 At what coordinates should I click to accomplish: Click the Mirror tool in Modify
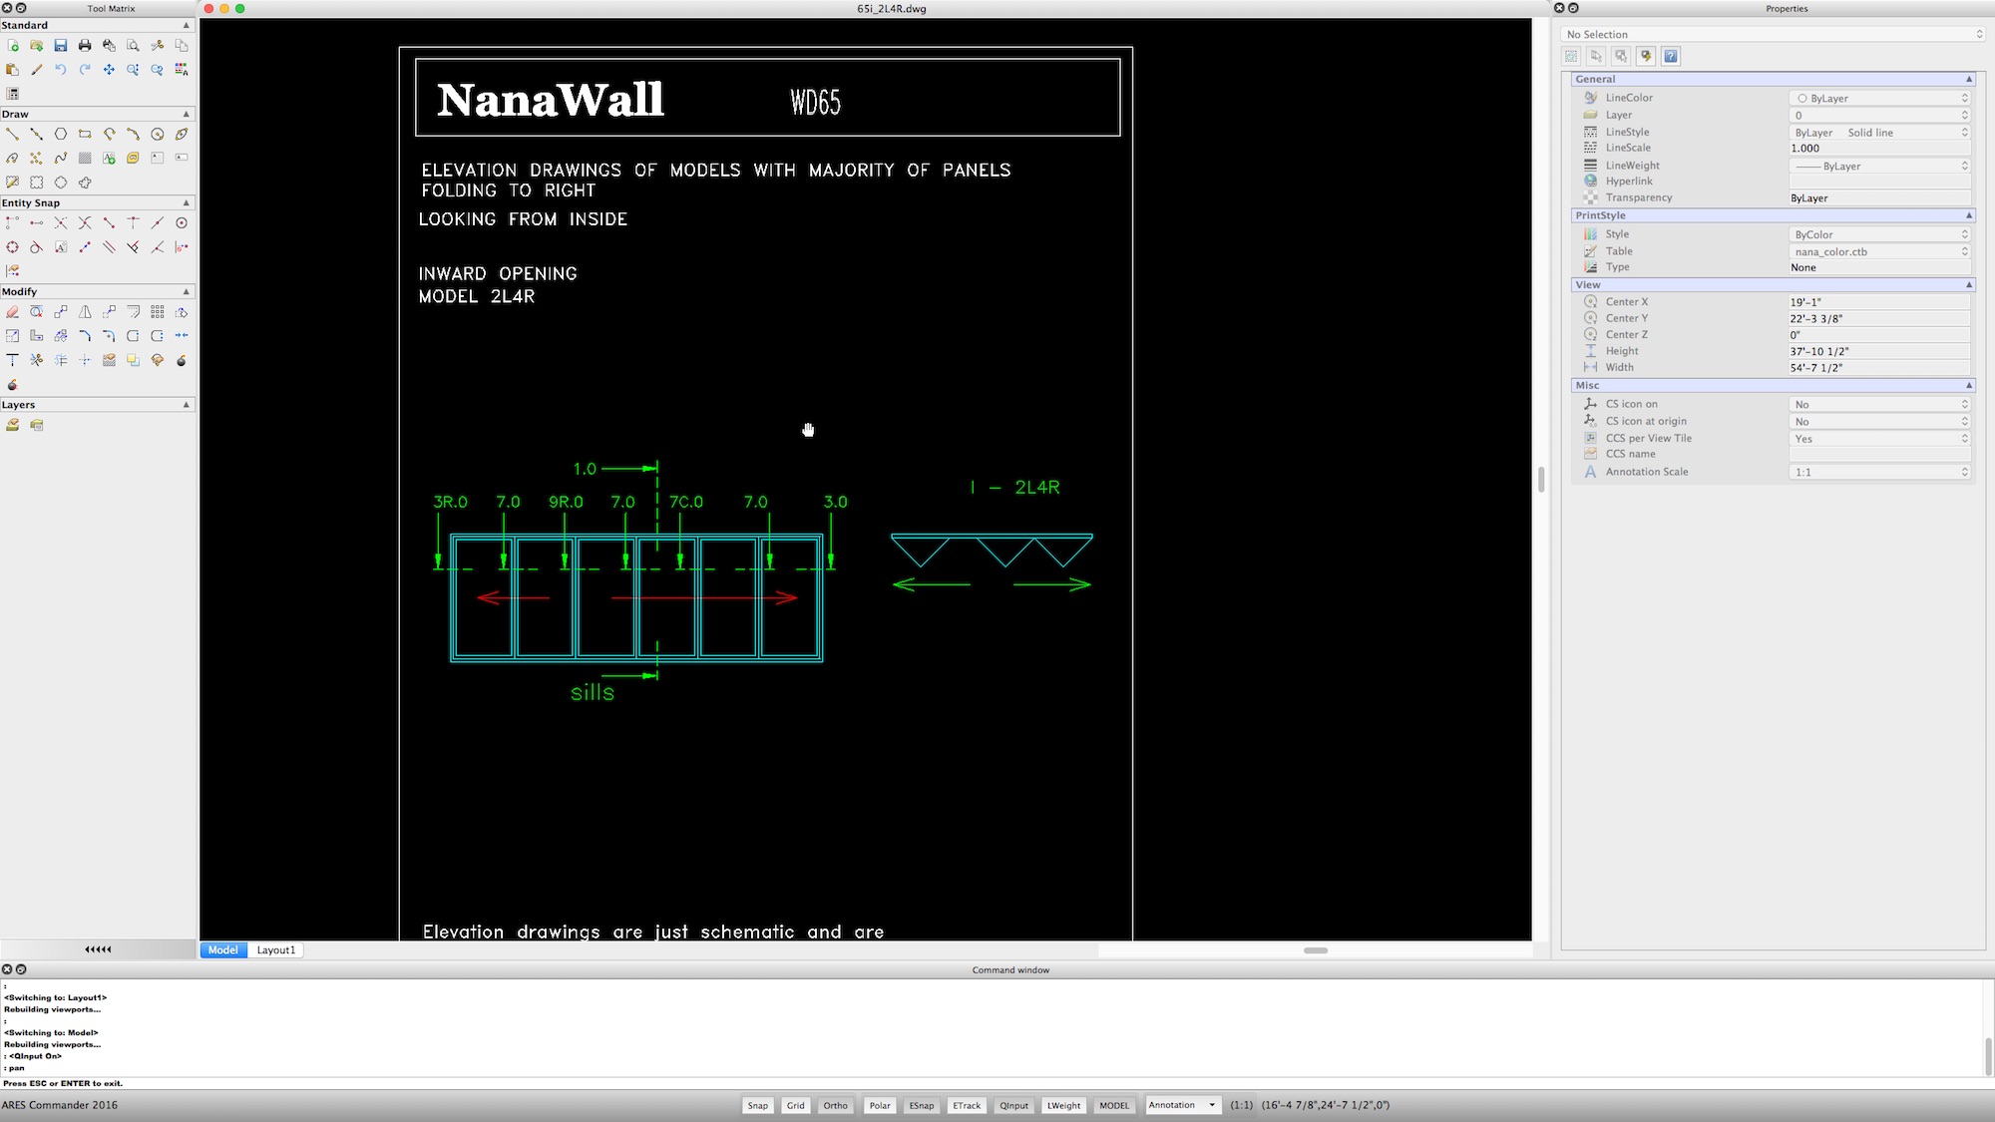click(x=85, y=312)
